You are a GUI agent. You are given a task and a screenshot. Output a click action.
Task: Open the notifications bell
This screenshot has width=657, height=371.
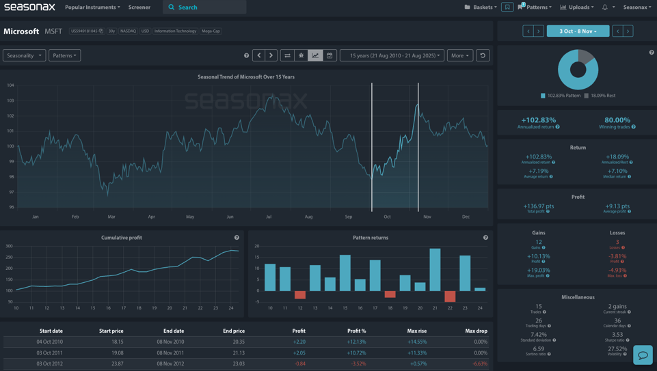[604, 8]
